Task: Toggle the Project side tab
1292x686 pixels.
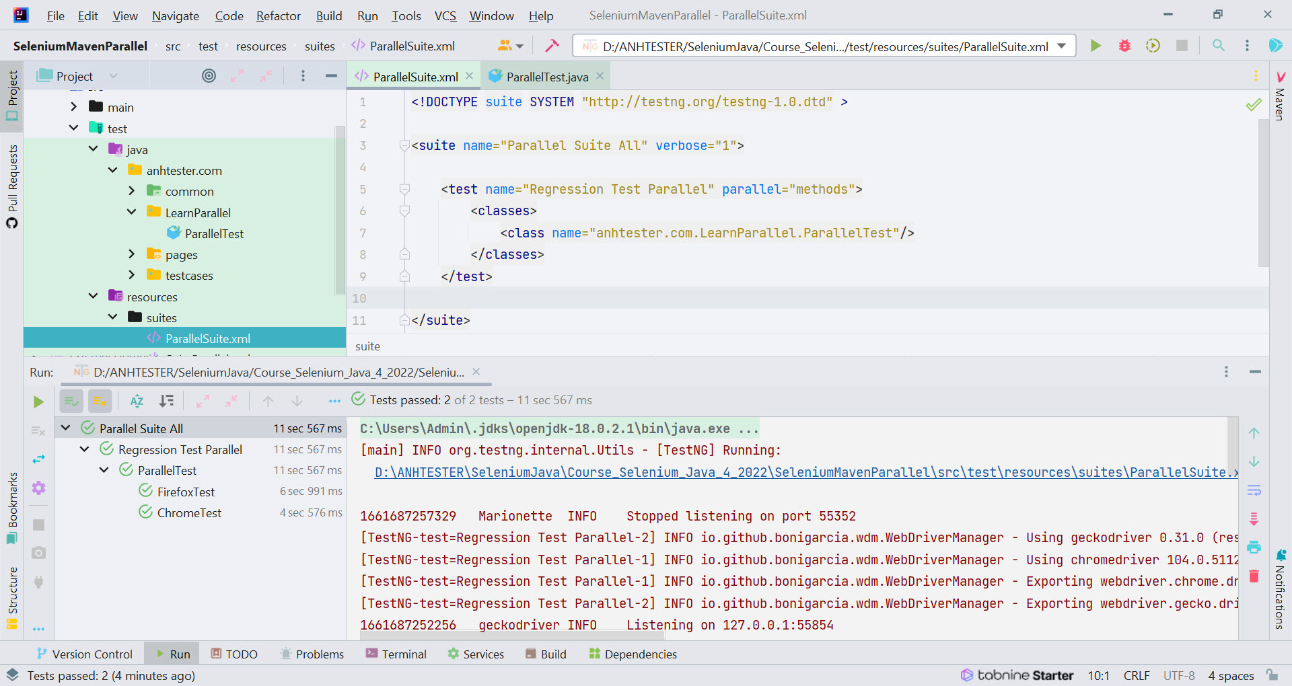Action: 12,96
